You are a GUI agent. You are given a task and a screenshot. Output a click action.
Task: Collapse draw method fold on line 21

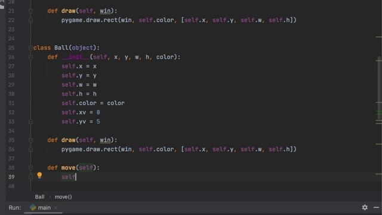pyautogui.click(x=30, y=11)
